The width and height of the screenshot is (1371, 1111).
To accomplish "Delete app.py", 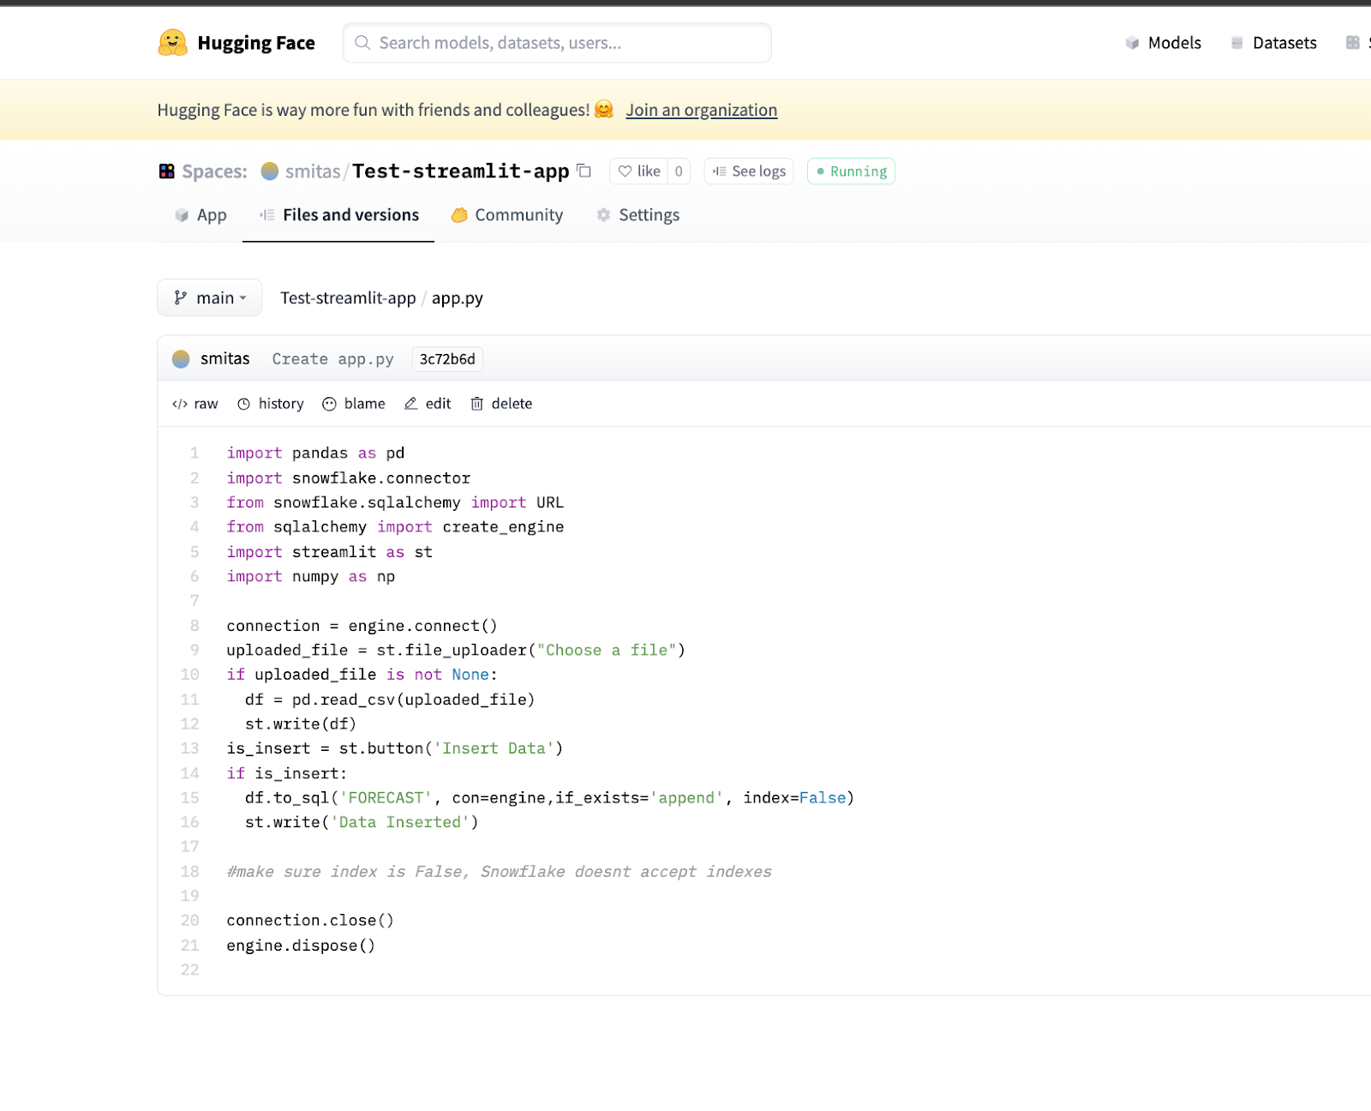I will tap(501, 404).
